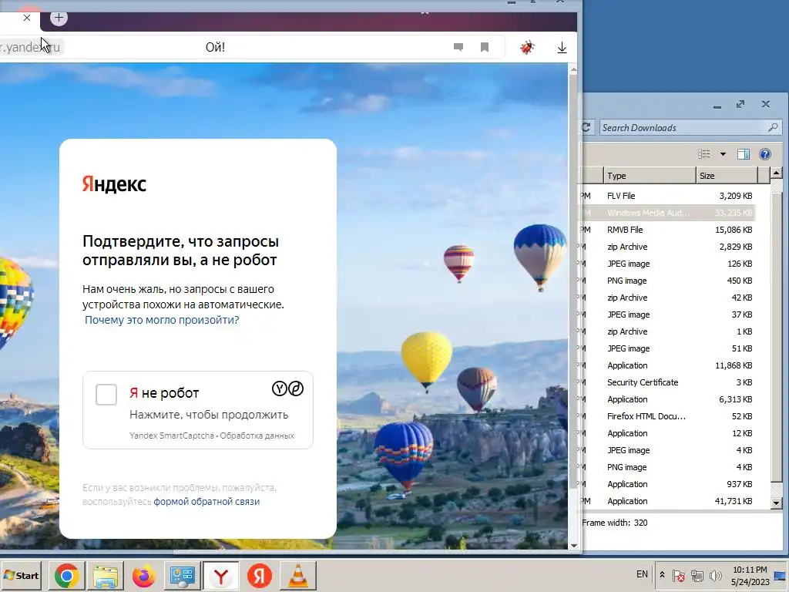This screenshot has width=789, height=592.
Task: Select the RMVB File row in Explorer
Action: pyautogui.click(x=668, y=230)
